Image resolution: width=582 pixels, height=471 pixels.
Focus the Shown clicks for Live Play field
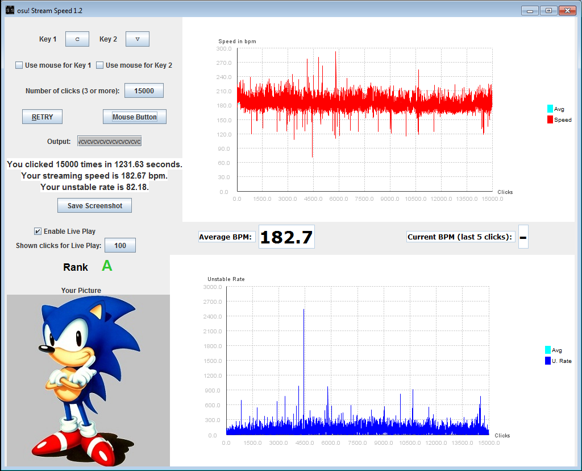(x=120, y=246)
